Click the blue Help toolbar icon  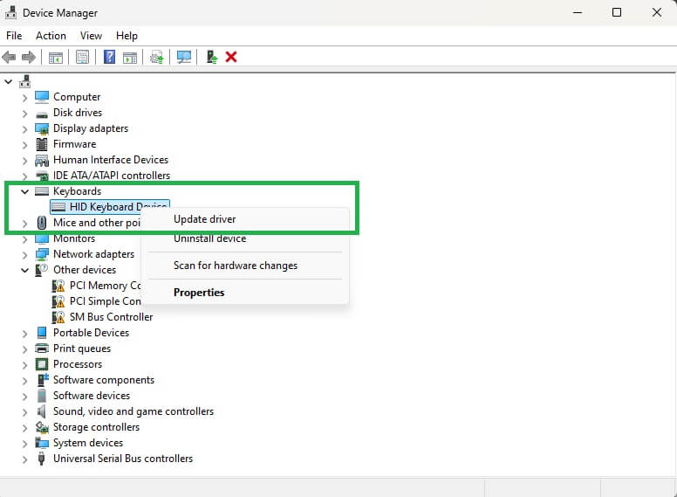(109, 57)
